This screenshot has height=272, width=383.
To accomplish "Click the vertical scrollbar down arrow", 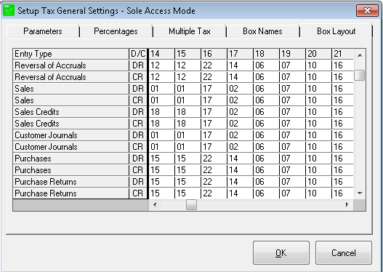I will (360, 193).
